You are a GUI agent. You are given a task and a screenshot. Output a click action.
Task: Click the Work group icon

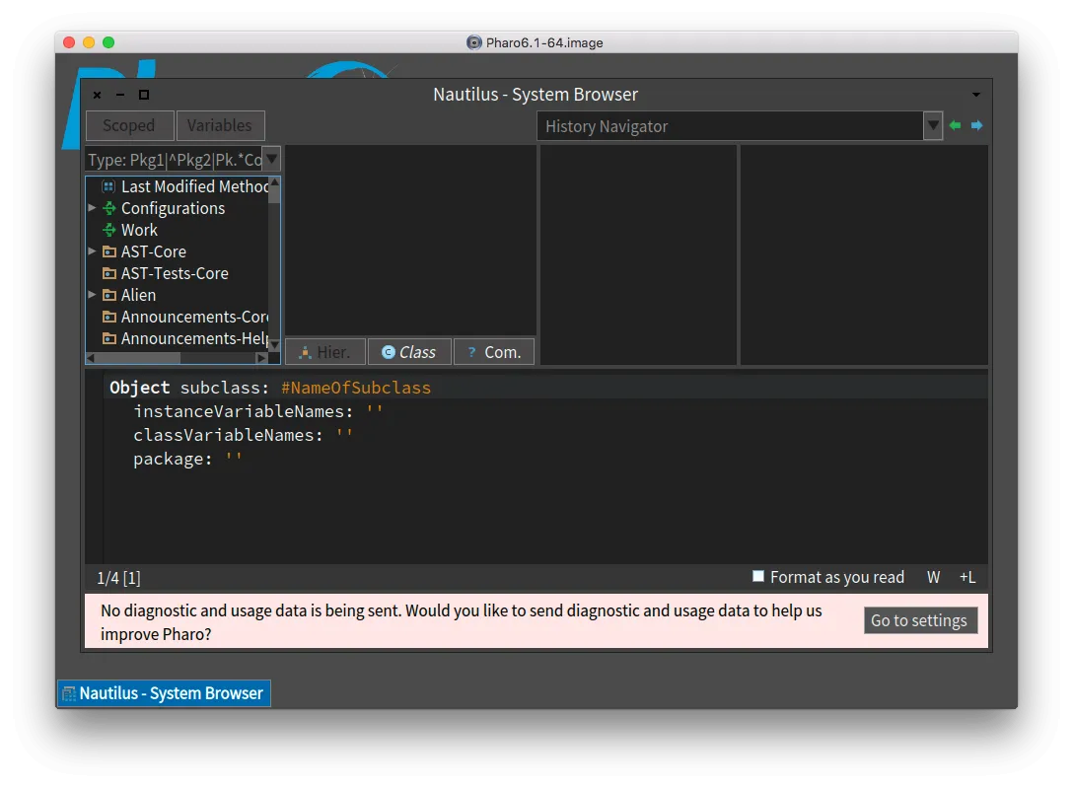108,230
